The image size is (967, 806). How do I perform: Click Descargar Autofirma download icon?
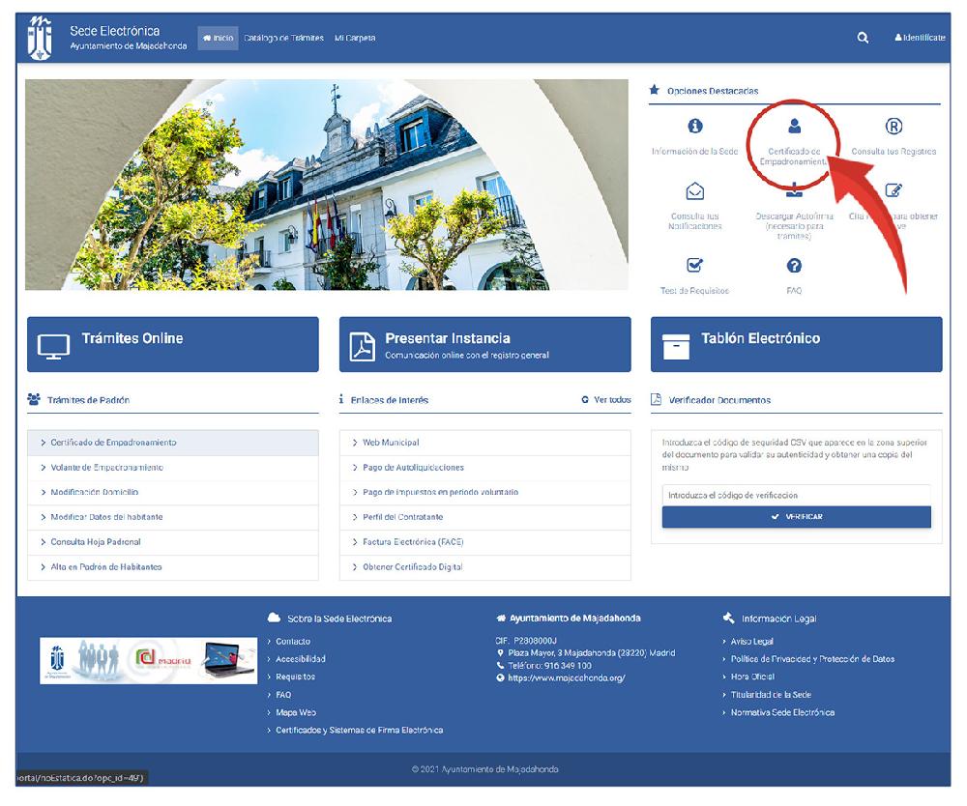click(x=794, y=191)
